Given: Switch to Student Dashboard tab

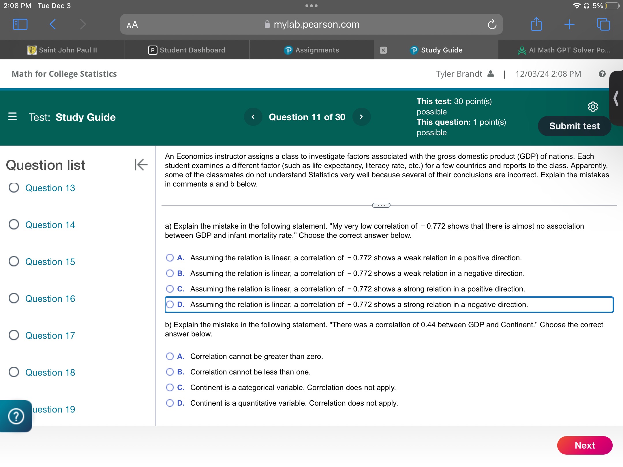Looking at the screenshot, I should coord(187,50).
